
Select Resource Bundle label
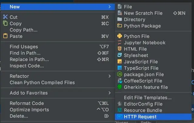click(x=143, y=110)
